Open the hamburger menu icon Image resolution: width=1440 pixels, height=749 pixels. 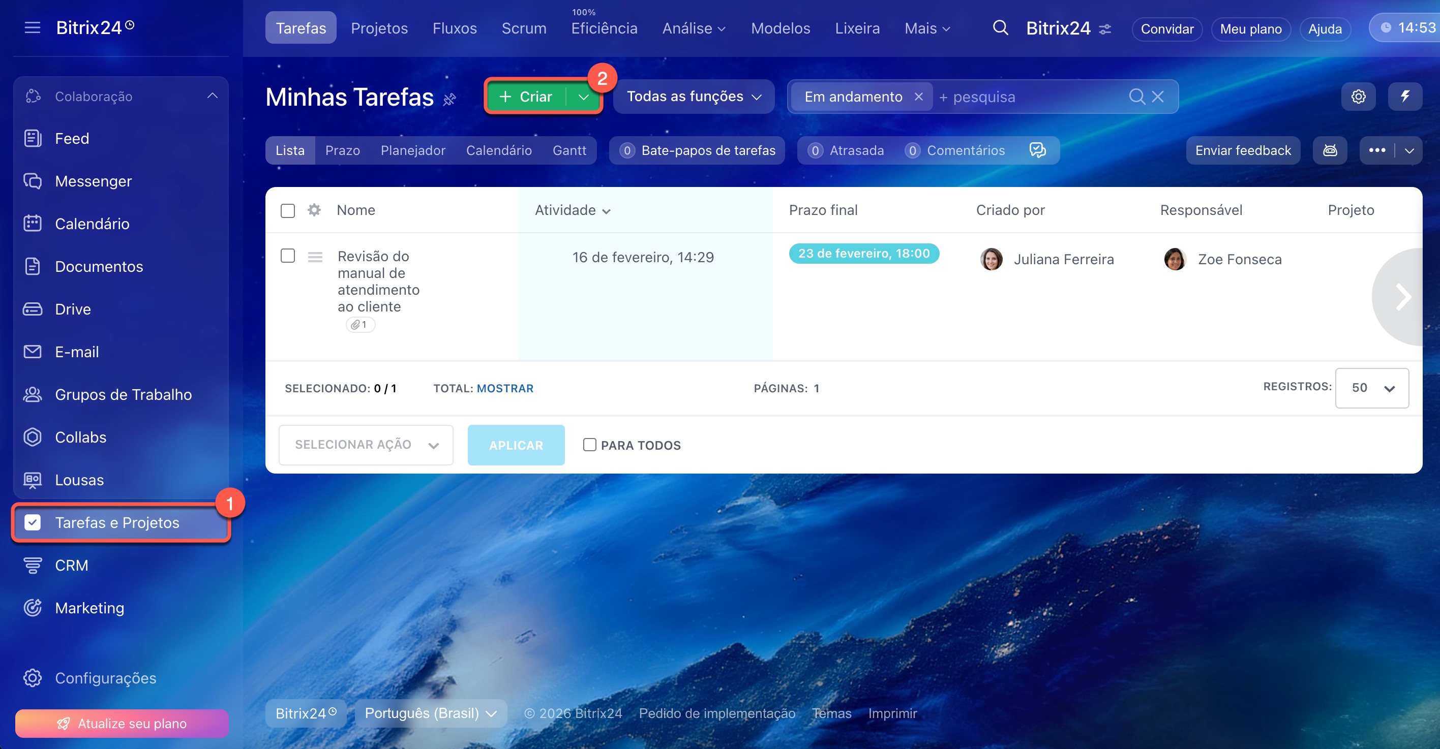[x=33, y=27]
